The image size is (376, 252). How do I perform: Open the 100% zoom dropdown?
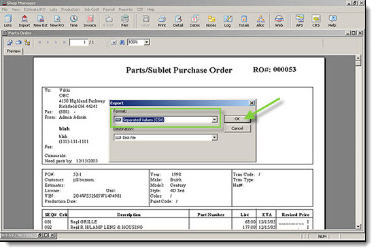click(146, 42)
